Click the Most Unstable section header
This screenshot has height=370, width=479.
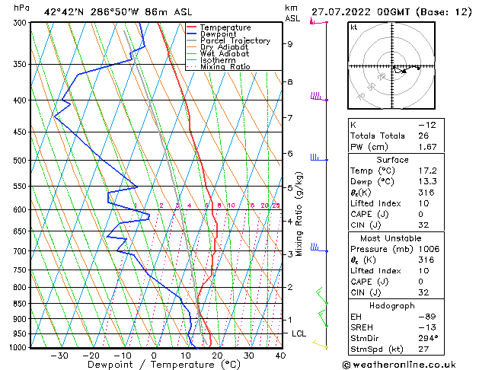tap(391, 238)
